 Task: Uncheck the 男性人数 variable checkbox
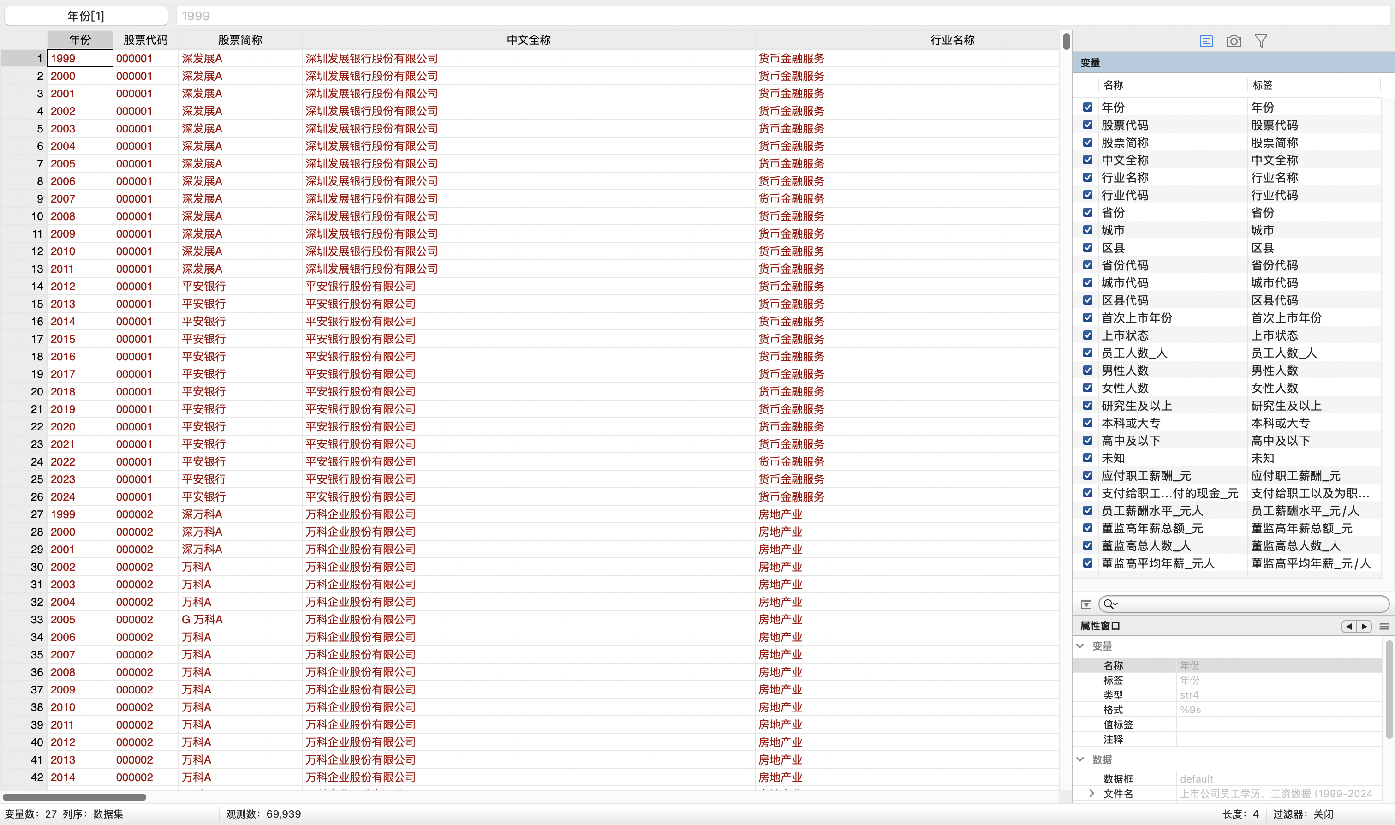coord(1088,370)
